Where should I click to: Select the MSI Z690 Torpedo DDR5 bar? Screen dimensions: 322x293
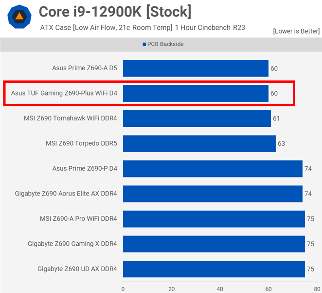(x=199, y=143)
